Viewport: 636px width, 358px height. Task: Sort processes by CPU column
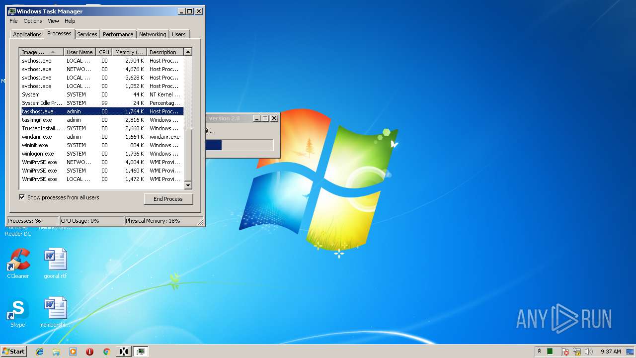point(104,52)
